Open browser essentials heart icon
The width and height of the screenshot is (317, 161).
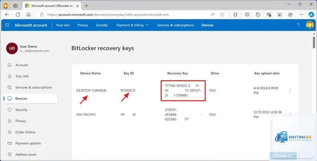pyautogui.click(x=269, y=14)
